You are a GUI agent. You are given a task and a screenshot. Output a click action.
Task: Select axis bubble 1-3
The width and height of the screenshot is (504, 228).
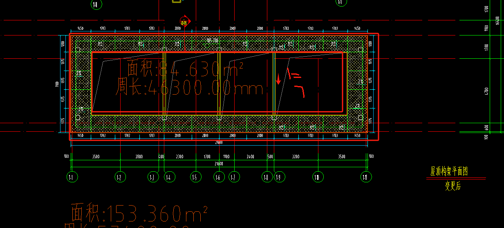152,177
